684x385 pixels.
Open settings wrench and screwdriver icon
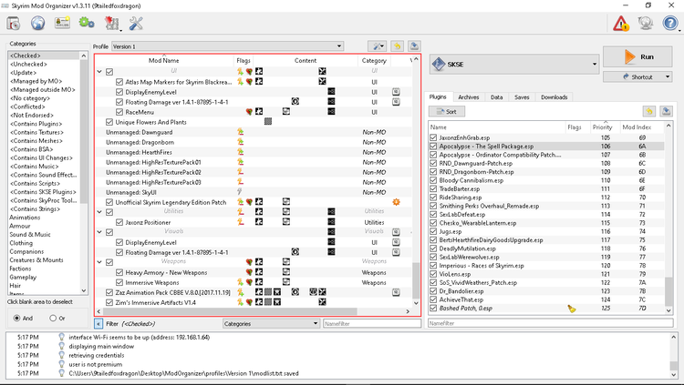pyautogui.click(x=136, y=23)
